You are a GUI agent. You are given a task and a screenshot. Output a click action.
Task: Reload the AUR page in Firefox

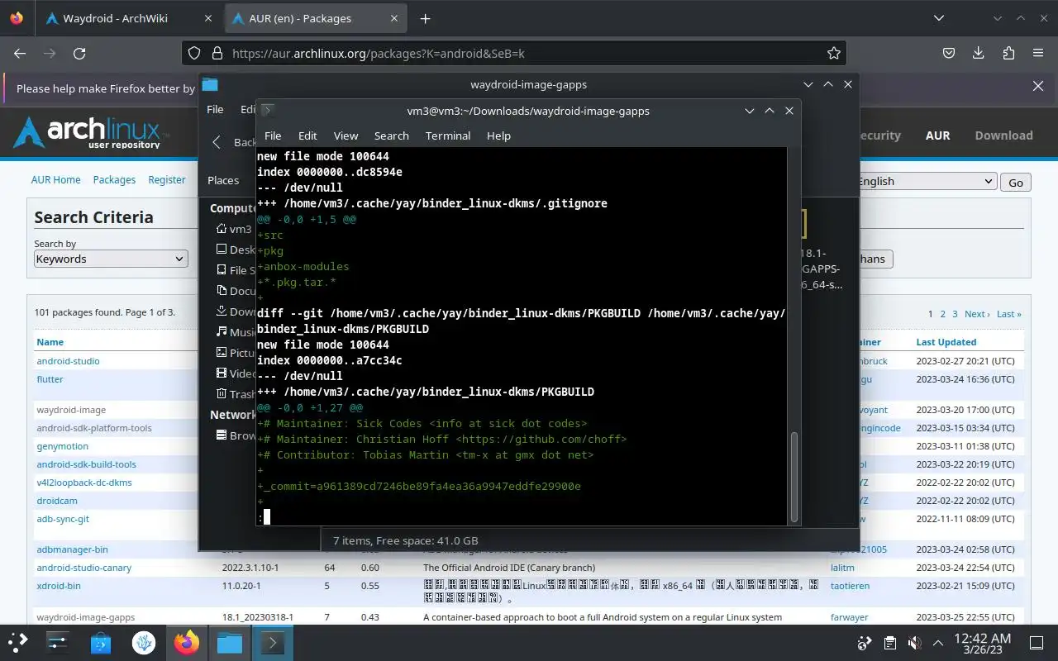pos(79,53)
